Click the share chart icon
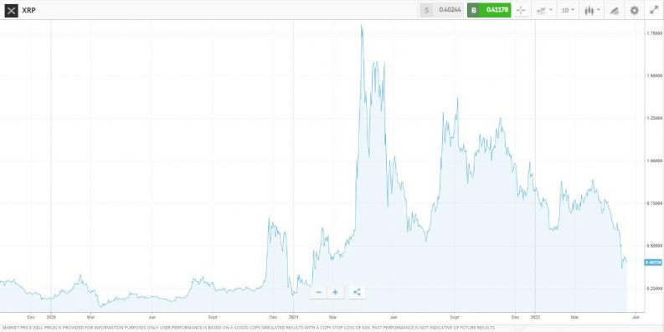 (357, 292)
